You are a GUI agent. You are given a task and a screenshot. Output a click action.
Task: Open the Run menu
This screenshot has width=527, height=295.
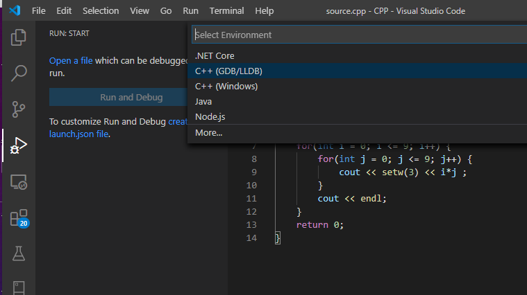[190, 10]
